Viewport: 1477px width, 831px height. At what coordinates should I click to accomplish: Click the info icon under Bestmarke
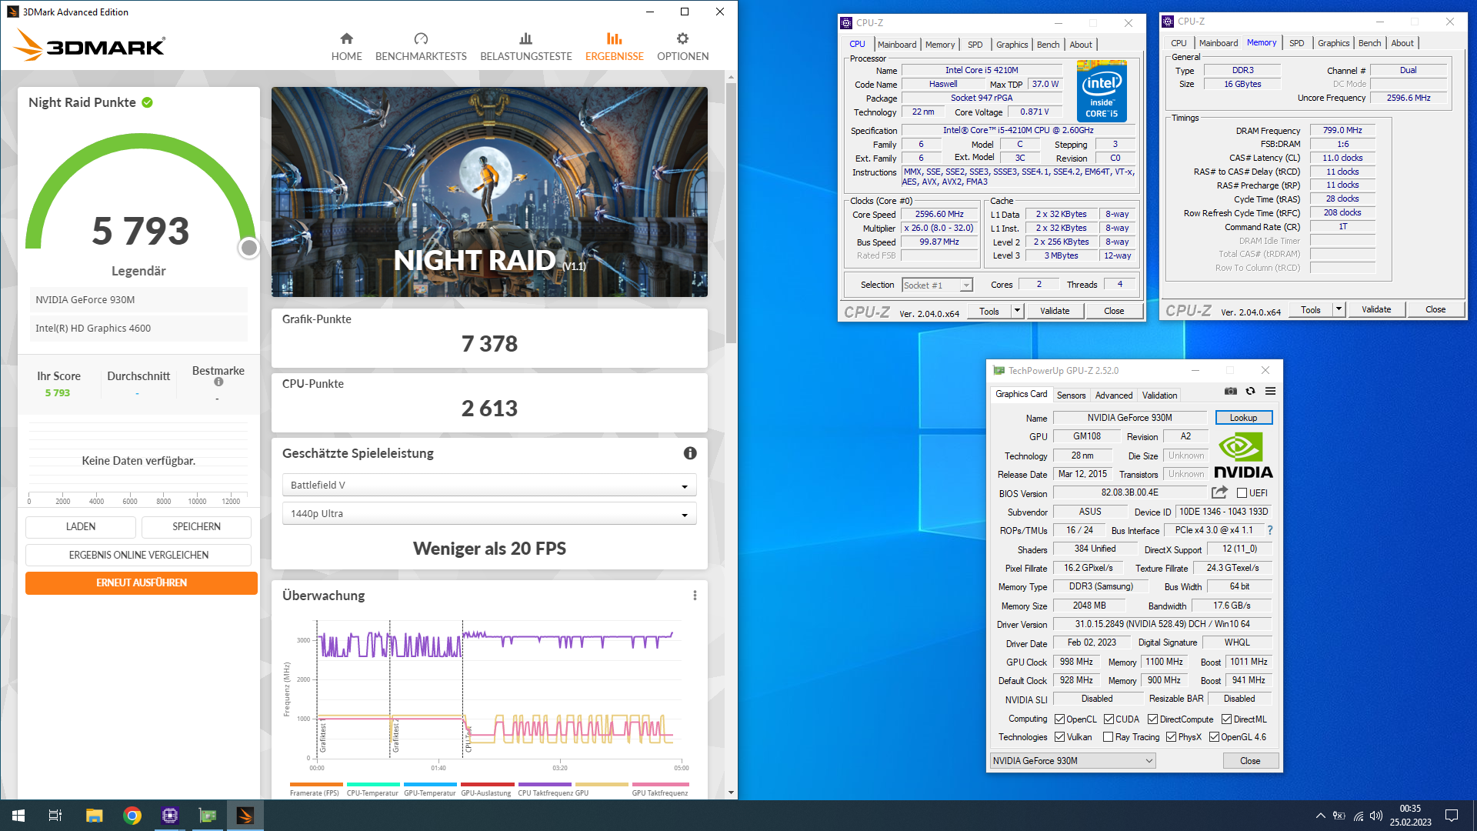pos(218,382)
